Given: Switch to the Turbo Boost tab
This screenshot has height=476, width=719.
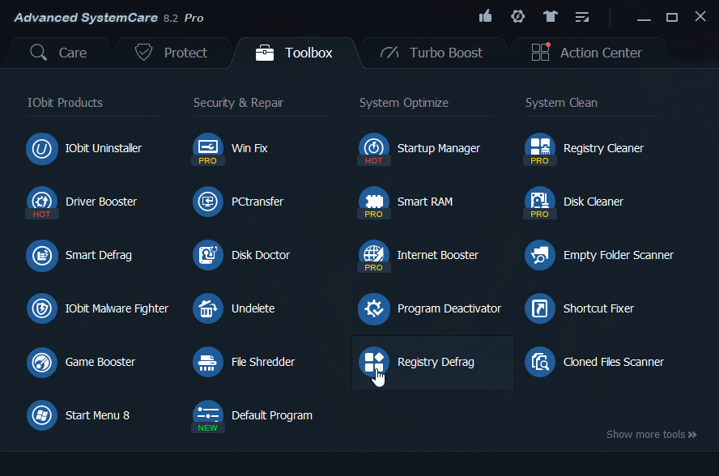Looking at the screenshot, I should tap(434, 53).
